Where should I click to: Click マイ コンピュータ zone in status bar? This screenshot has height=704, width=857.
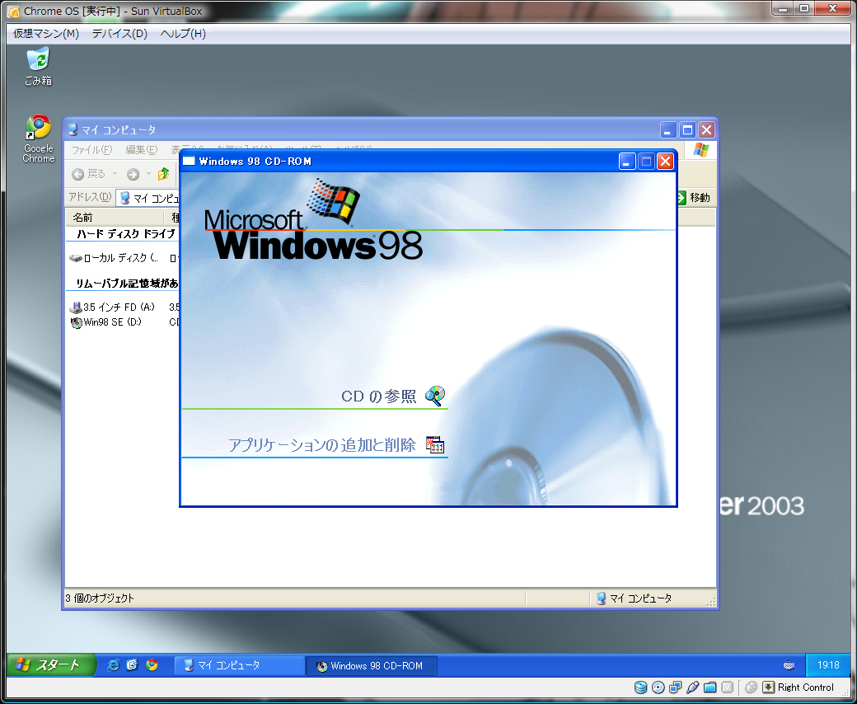click(634, 598)
